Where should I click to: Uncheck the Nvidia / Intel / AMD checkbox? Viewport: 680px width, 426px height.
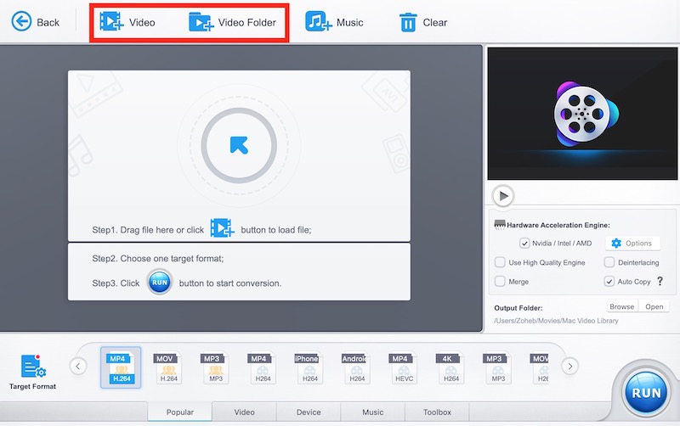point(524,244)
